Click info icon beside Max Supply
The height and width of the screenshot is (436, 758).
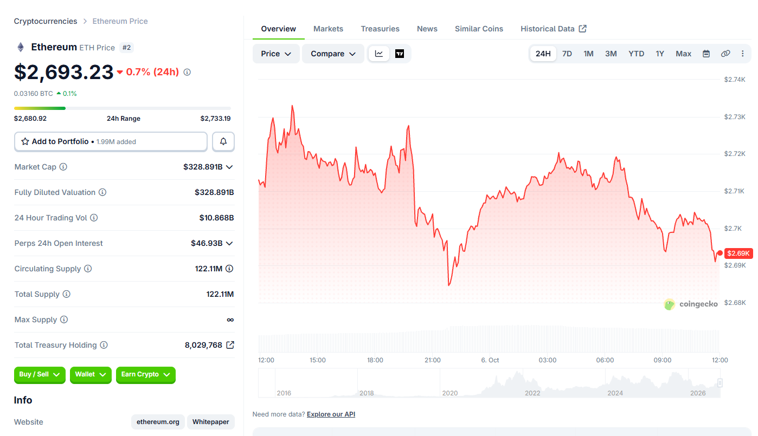click(64, 320)
